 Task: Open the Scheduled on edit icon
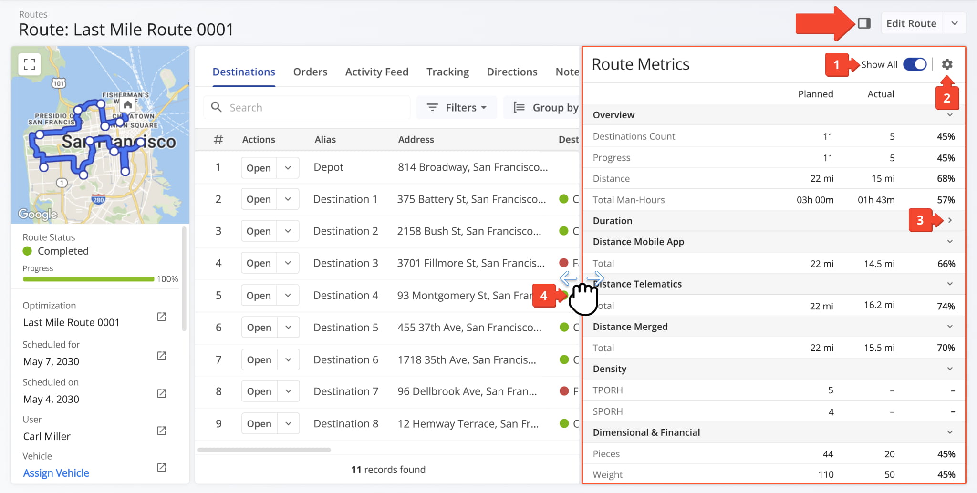(x=162, y=394)
